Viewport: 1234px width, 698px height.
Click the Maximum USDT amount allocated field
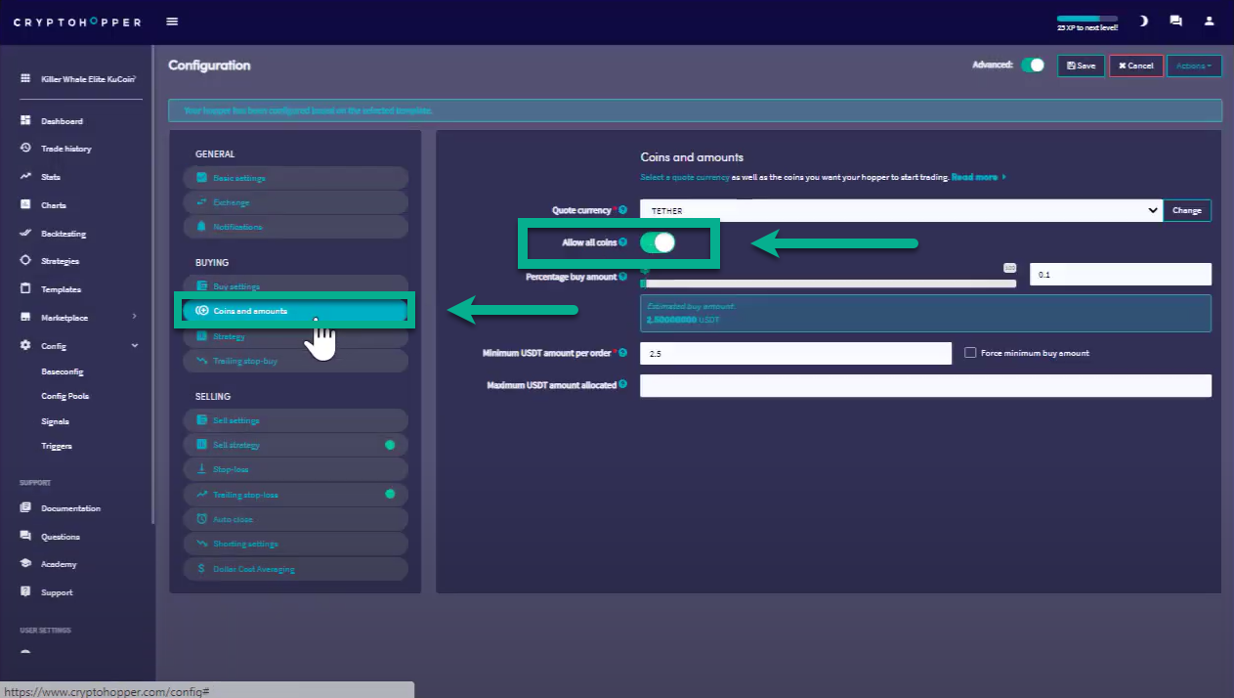click(x=924, y=385)
